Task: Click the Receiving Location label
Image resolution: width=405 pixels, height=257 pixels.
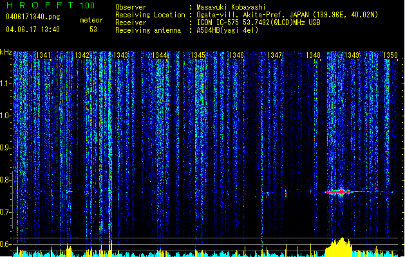Action: pos(150,15)
